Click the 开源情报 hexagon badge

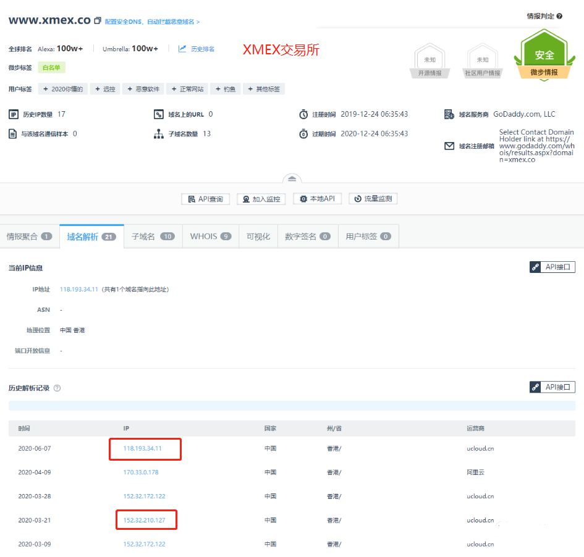tap(430, 63)
